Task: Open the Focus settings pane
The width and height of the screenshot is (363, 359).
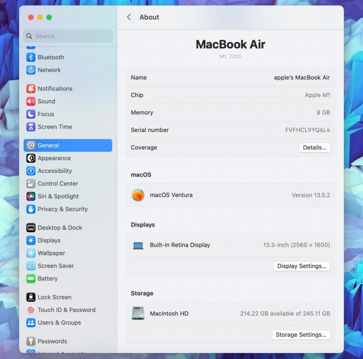Action: 68,114
